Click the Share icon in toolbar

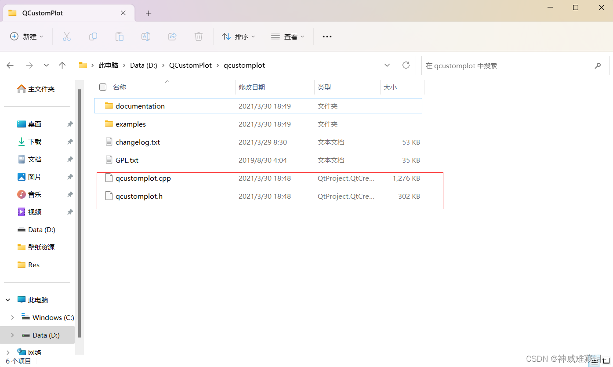tap(172, 36)
